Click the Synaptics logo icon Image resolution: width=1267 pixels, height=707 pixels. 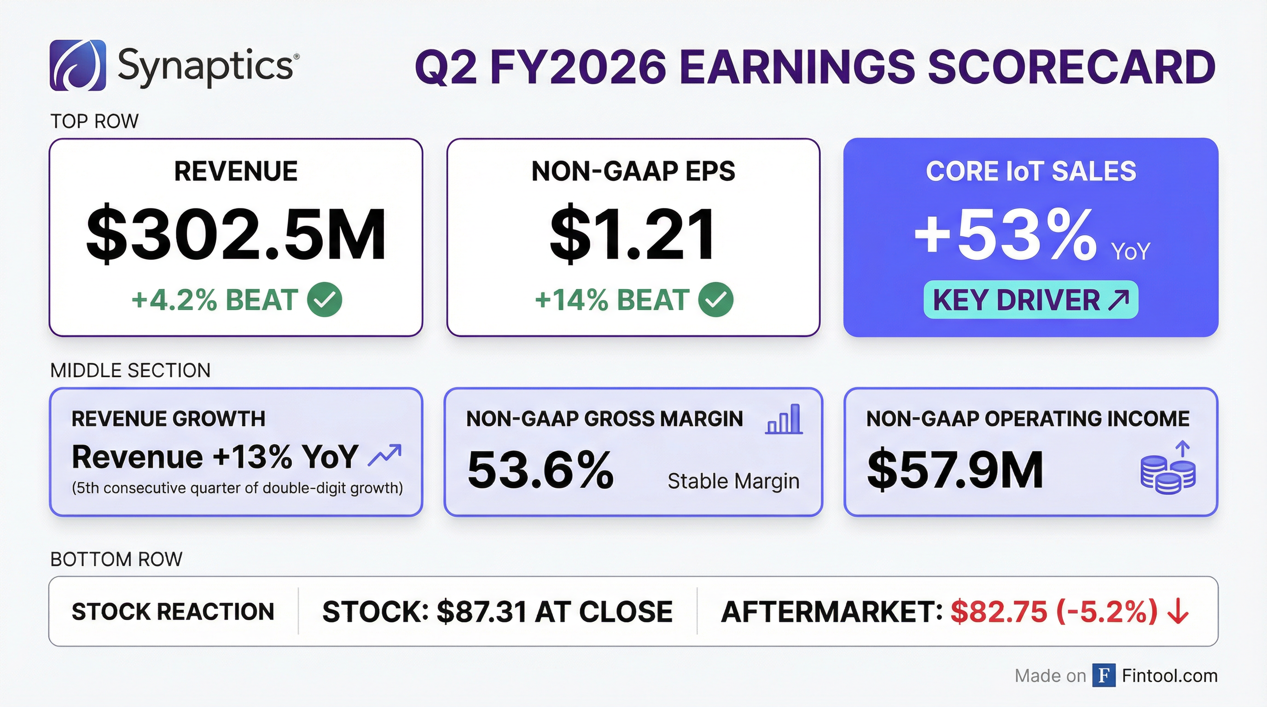pos(78,65)
